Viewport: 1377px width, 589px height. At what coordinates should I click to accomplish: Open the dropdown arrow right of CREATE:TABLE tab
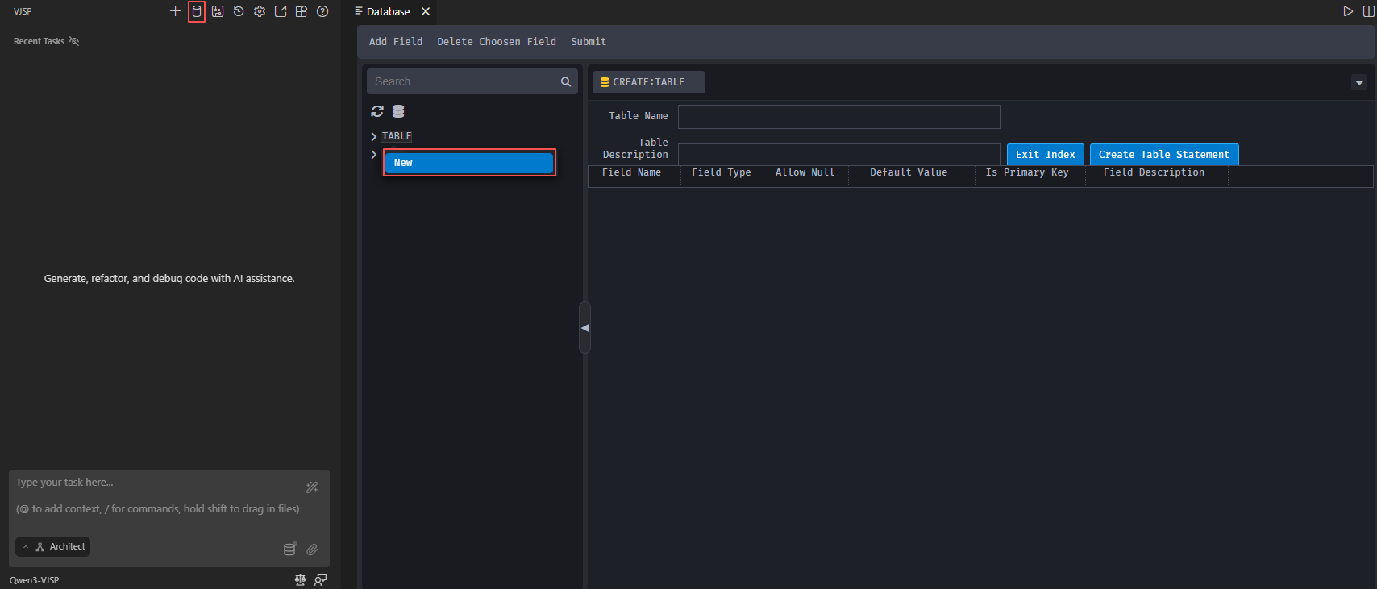coord(1358,82)
